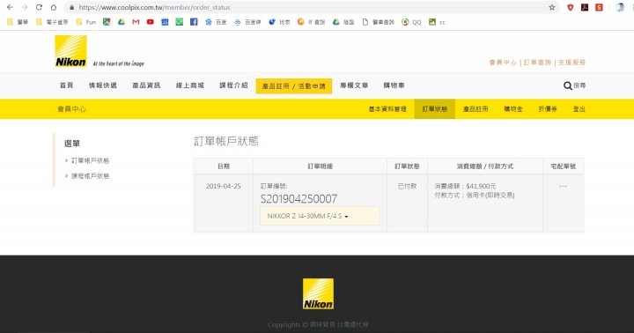Open the Gmail bookmark icon
The width and height of the screenshot is (634, 333).
point(136,22)
